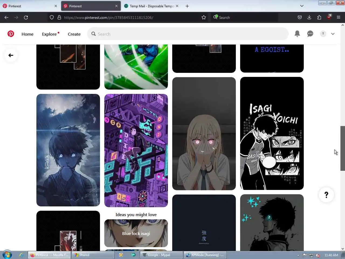The width and height of the screenshot is (345, 259).
Task: Open a new browser tab
Action: tap(187, 6)
